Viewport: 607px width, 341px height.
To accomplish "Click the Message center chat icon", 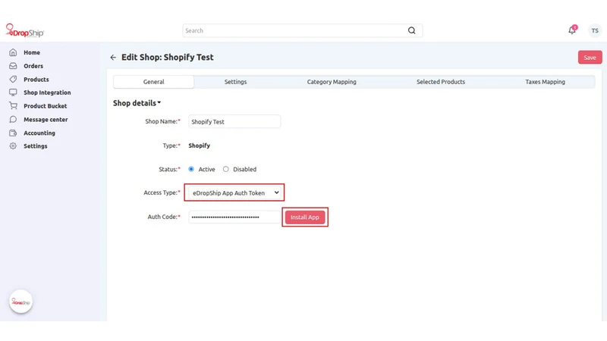I will click(13, 120).
